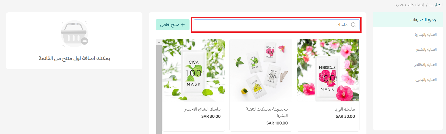Select product title ماسك الشاي الاخضر
Screen dimensions: 446x134
click(202, 109)
